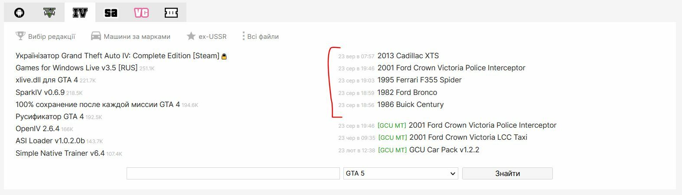
Task: Click the Знайти search button
Action: (x=507, y=173)
